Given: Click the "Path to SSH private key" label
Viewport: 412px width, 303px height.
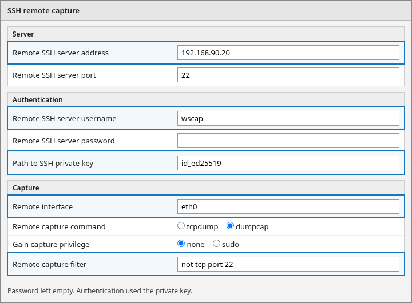Looking at the screenshot, I should point(53,163).
